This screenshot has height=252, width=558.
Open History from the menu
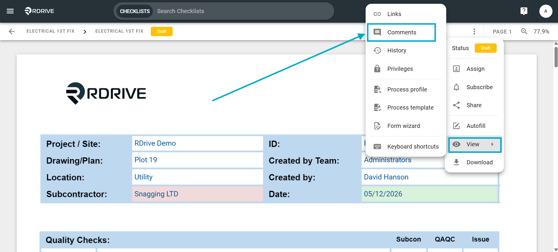coord(406,50)
